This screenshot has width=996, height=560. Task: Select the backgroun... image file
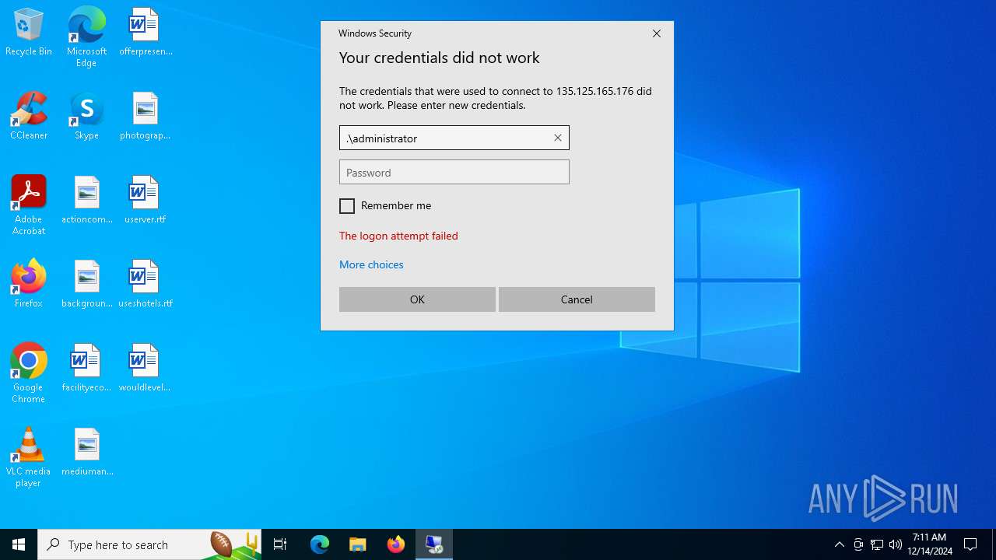[87, 285]
